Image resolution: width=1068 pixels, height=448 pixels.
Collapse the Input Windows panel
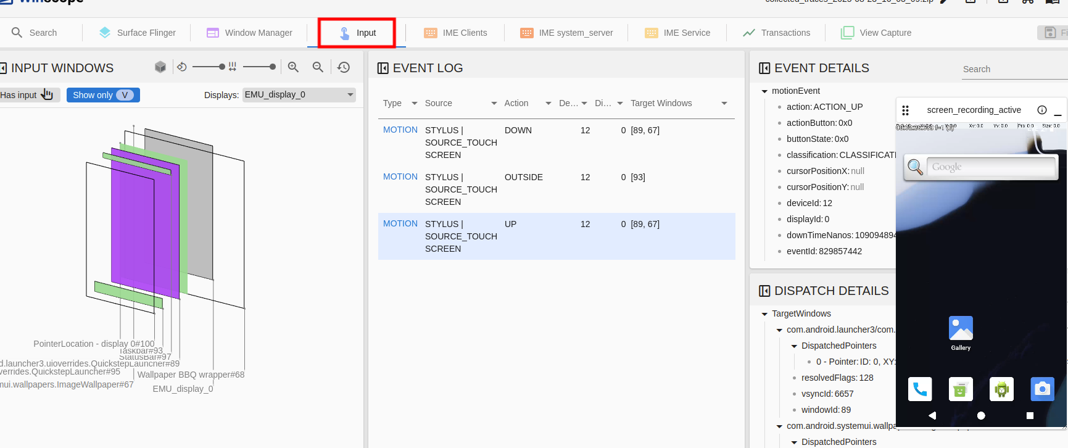3,68
